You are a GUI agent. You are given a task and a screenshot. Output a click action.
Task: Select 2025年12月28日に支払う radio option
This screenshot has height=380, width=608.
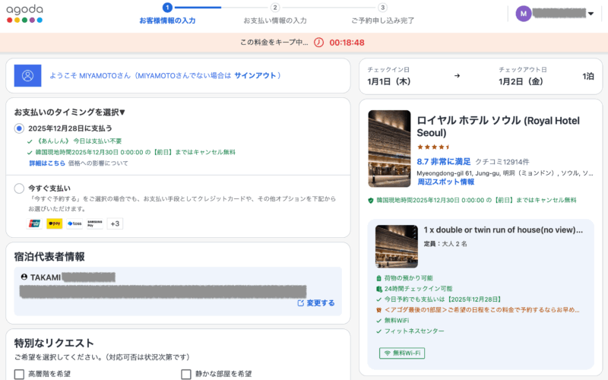tap(19, 128)
